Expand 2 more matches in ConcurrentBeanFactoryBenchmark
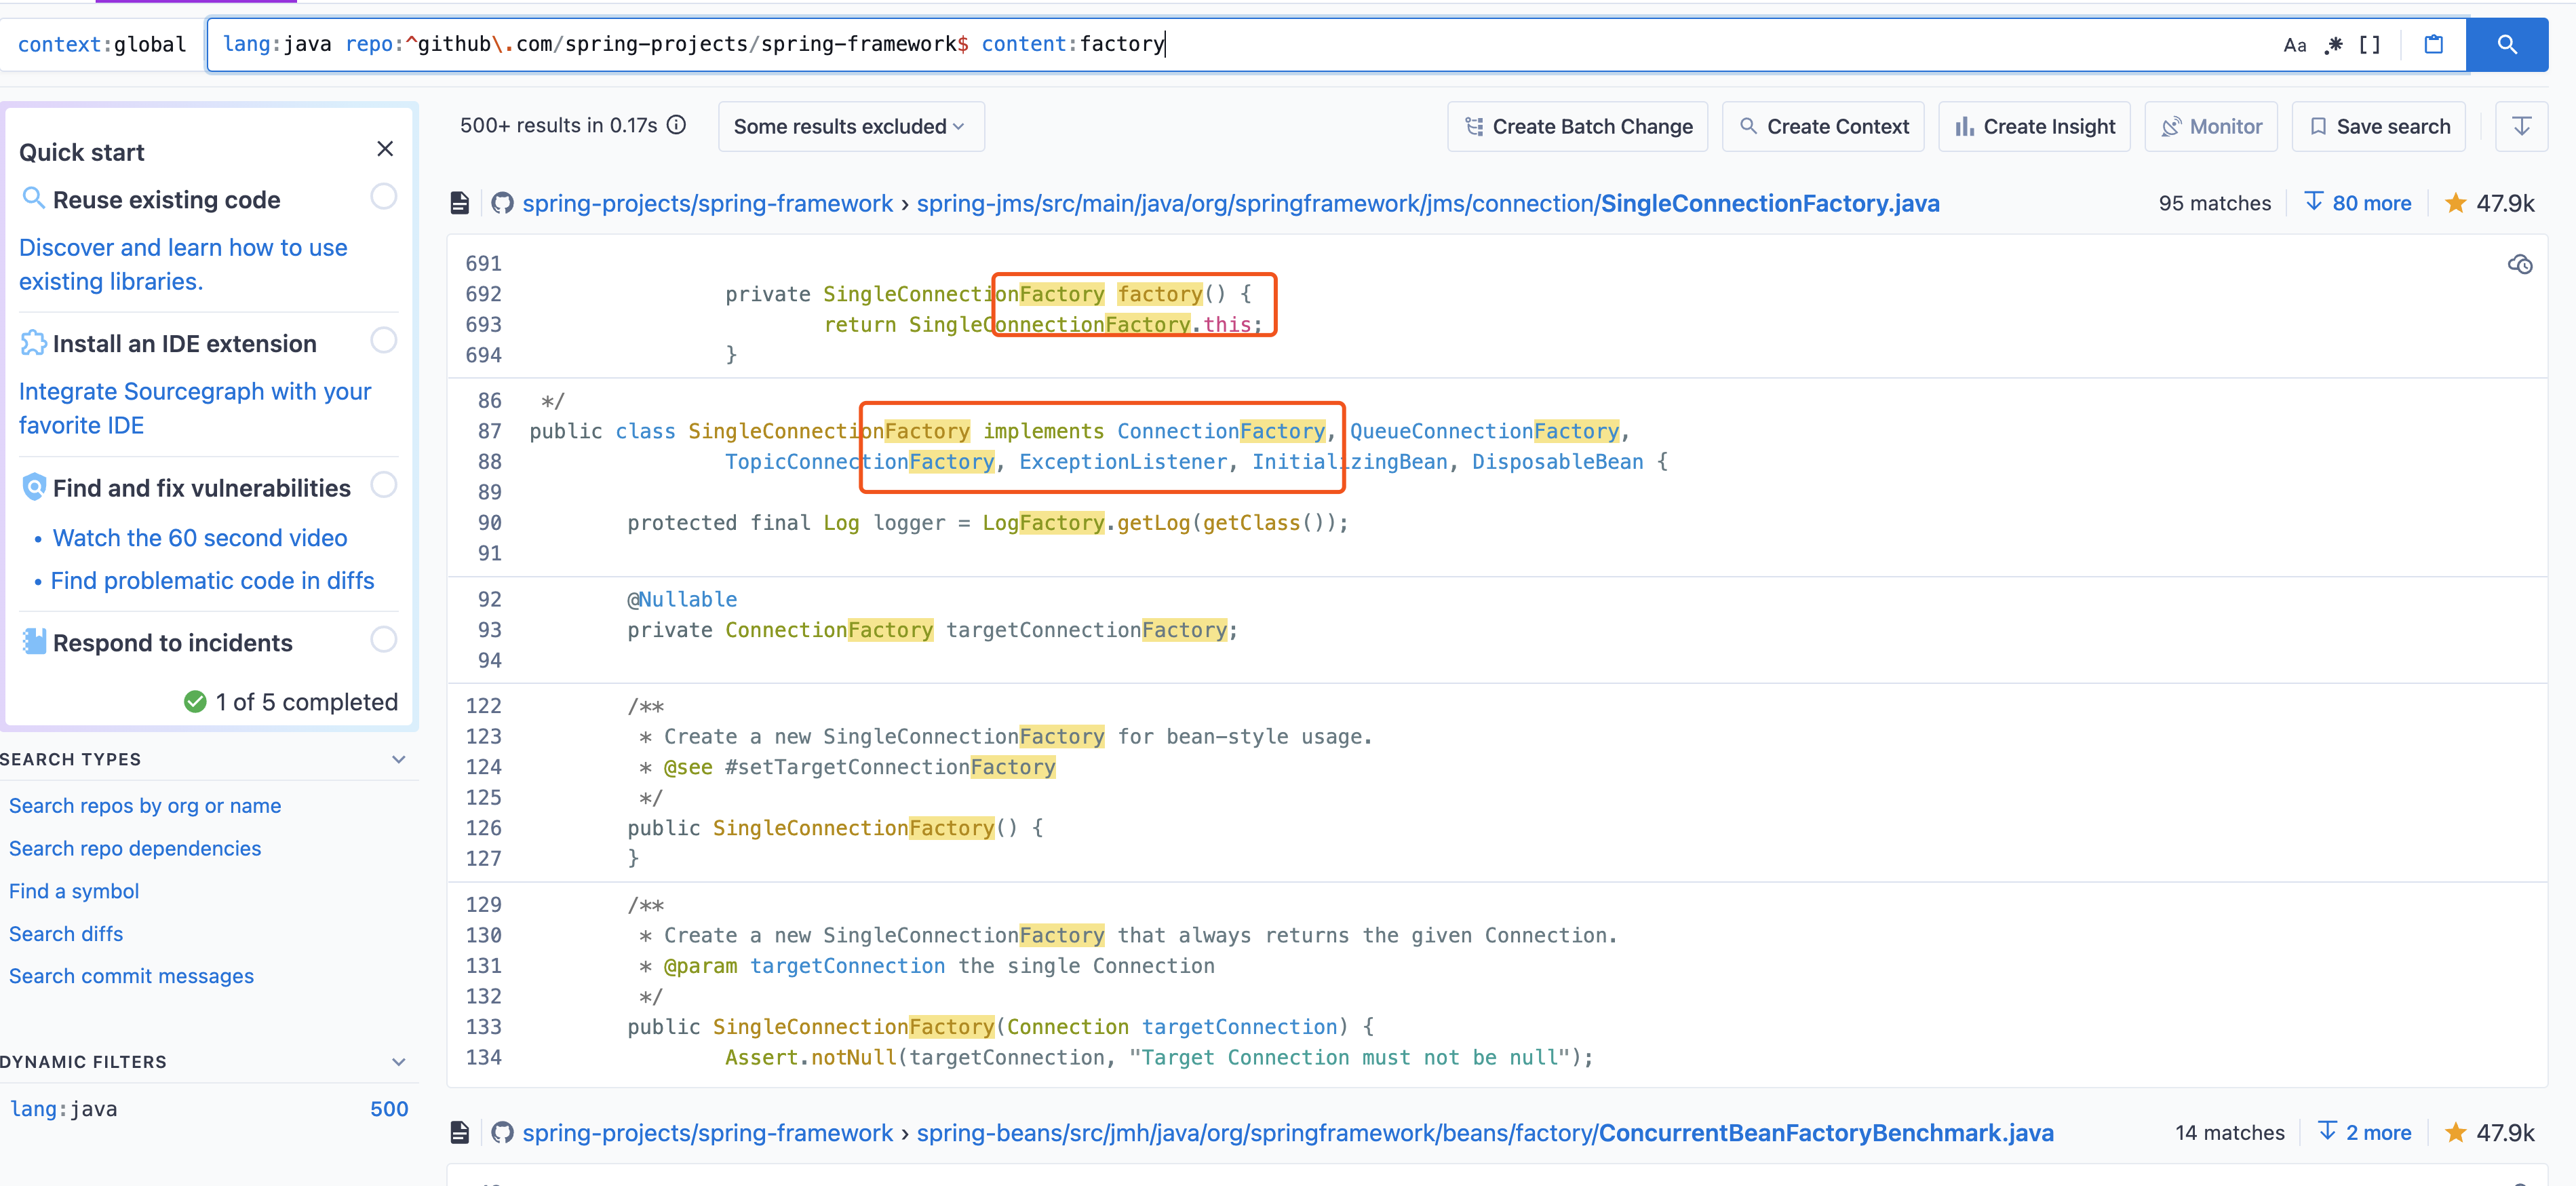The width and height of the screenshot is (2576, 1186). (x=2365, y=1132)
